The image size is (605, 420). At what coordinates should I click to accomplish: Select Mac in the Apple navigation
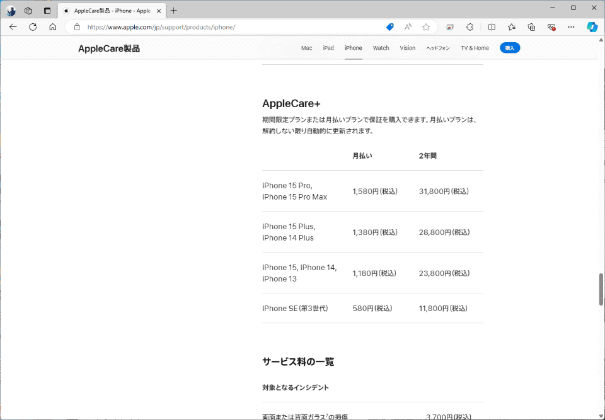pos(306,48)
